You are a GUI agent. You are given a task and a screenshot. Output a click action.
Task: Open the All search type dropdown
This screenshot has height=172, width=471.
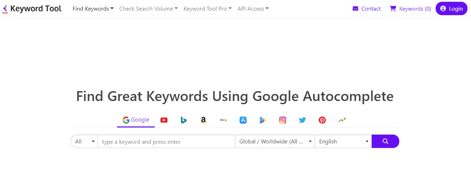(x=84, y=141)
